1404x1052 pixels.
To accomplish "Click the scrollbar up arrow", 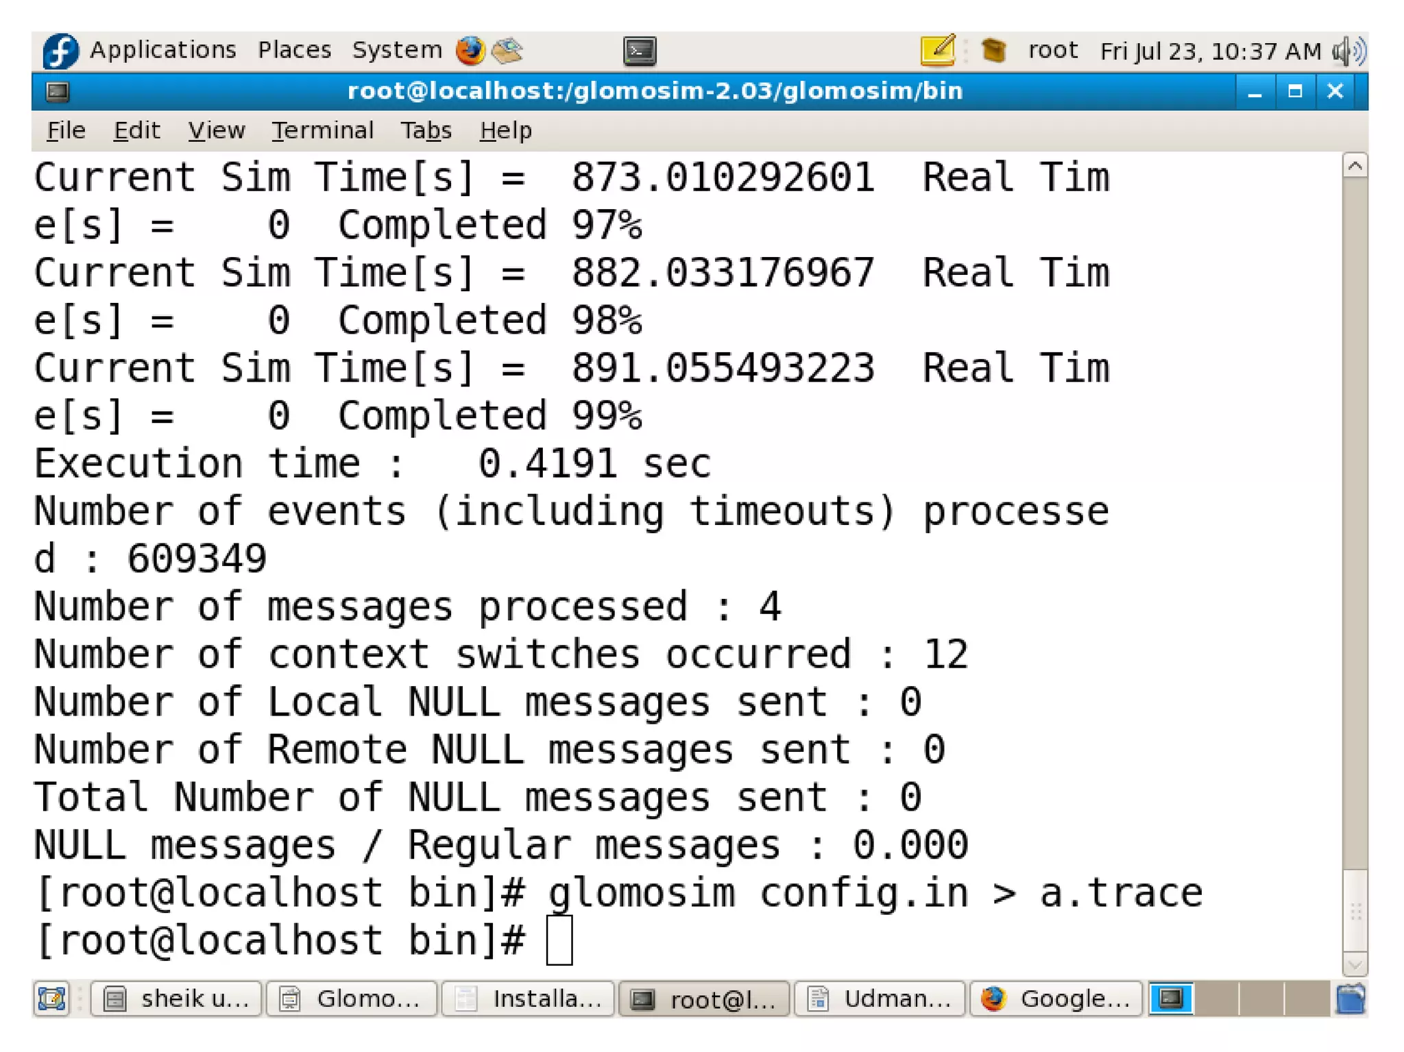I will pyautogui.click(x=1355, y=166).
